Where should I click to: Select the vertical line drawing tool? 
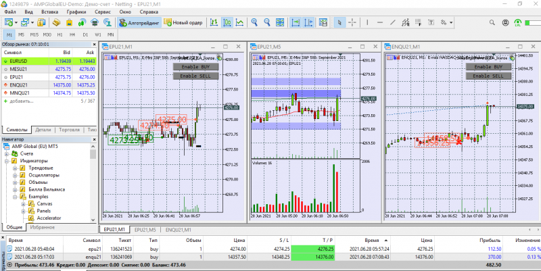point(367,23)
